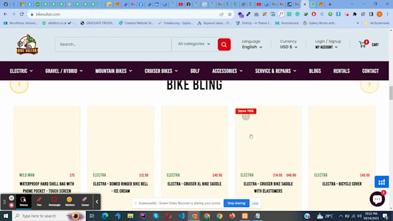Collapse the Screencastify toolbar arrow
This screenshot has width=393, height=221.
pos(97,202)
